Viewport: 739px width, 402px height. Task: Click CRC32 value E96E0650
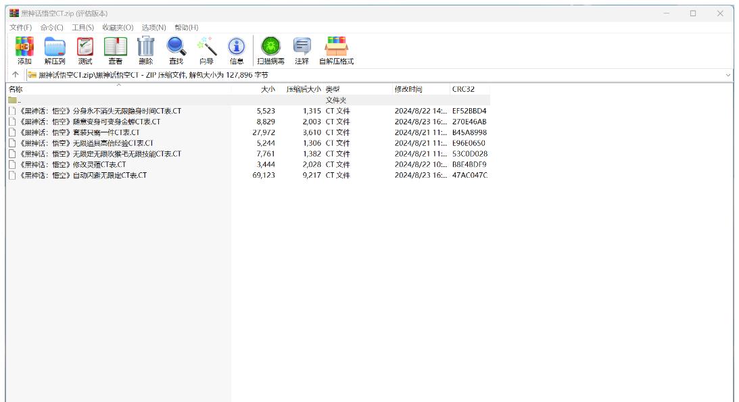click(469, 143)
